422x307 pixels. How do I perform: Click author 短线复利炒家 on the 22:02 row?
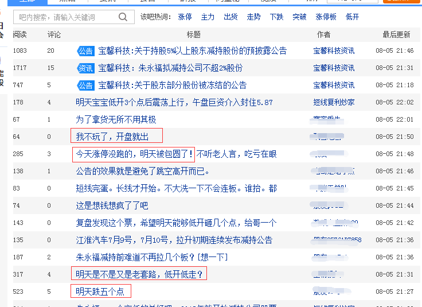[334, 102]
